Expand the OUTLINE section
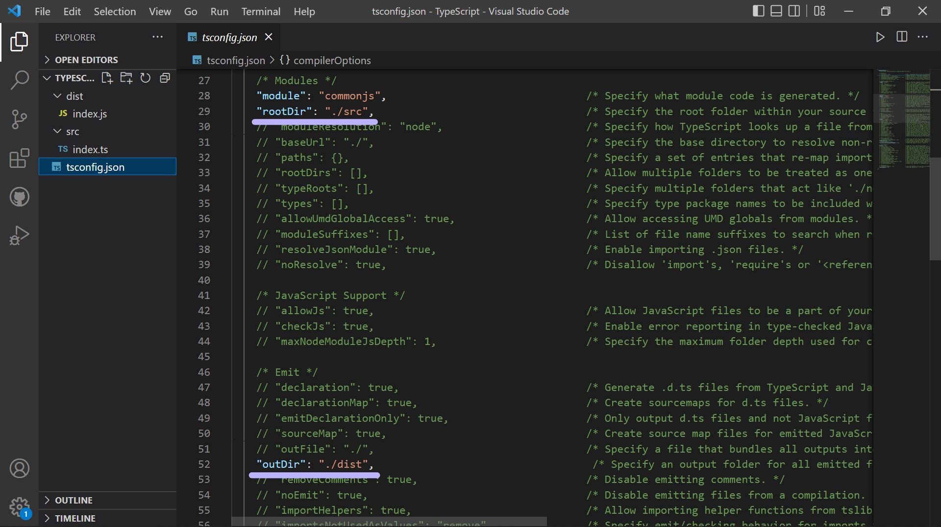941x527 pixels. click(x=74, y=500)
